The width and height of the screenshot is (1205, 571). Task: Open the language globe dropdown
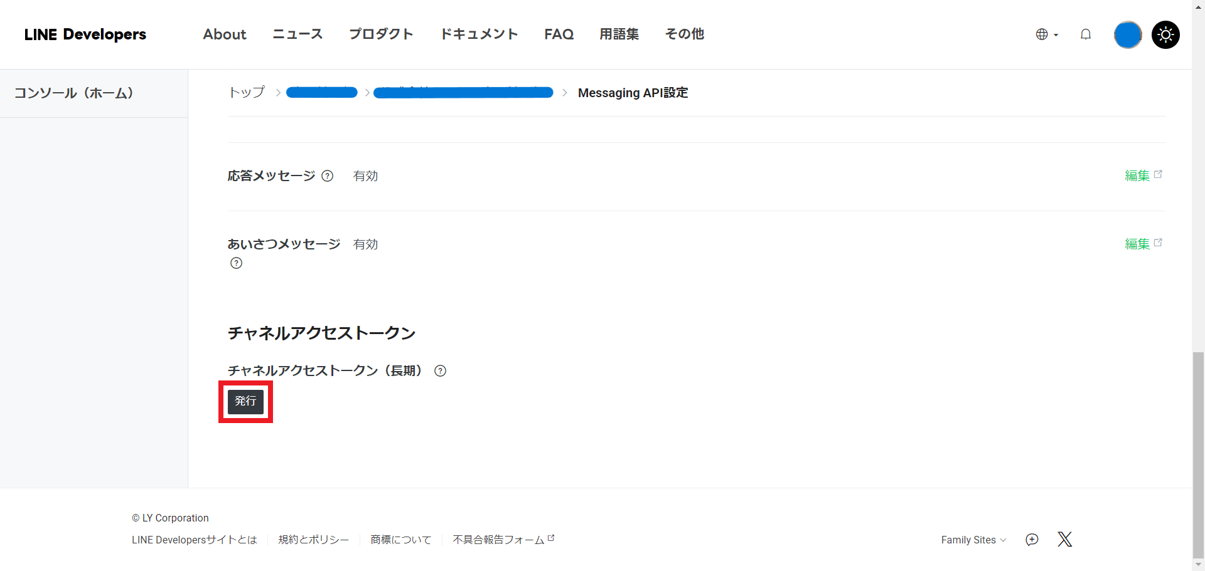tap(1046, 34)
